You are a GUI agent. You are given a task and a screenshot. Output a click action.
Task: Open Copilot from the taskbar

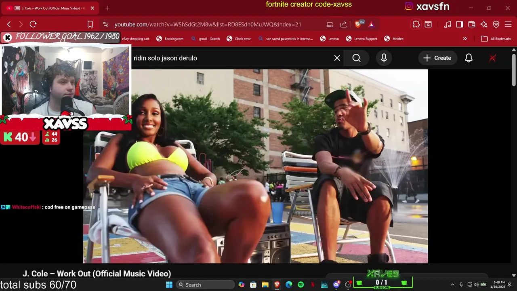coord(242,285)
